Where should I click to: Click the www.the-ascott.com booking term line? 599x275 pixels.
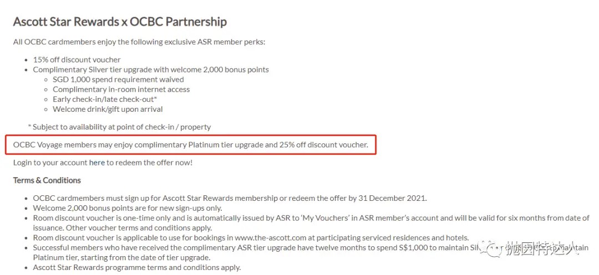tap(251, 238)
